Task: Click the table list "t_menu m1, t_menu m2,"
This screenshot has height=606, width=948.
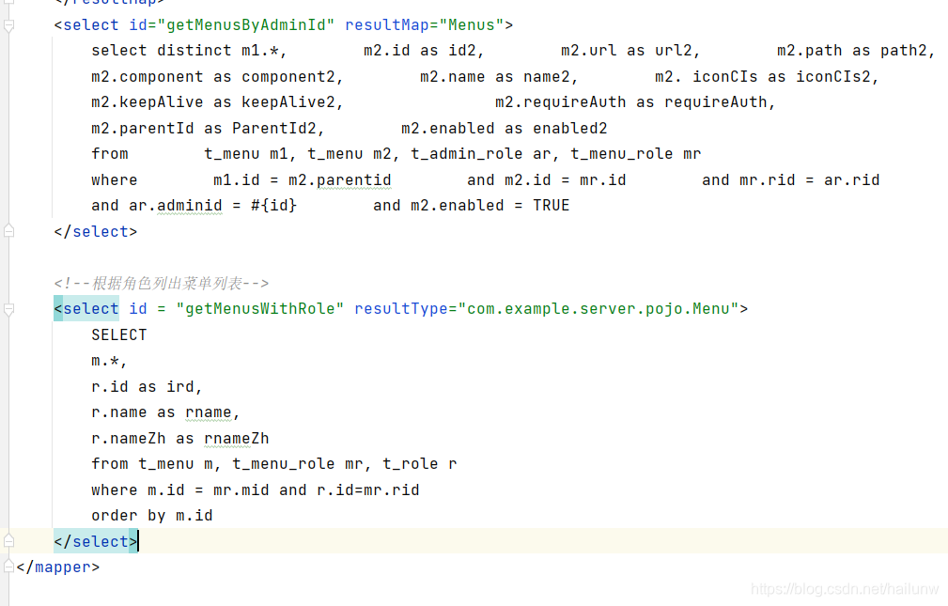Action: [x=302, y=154]
